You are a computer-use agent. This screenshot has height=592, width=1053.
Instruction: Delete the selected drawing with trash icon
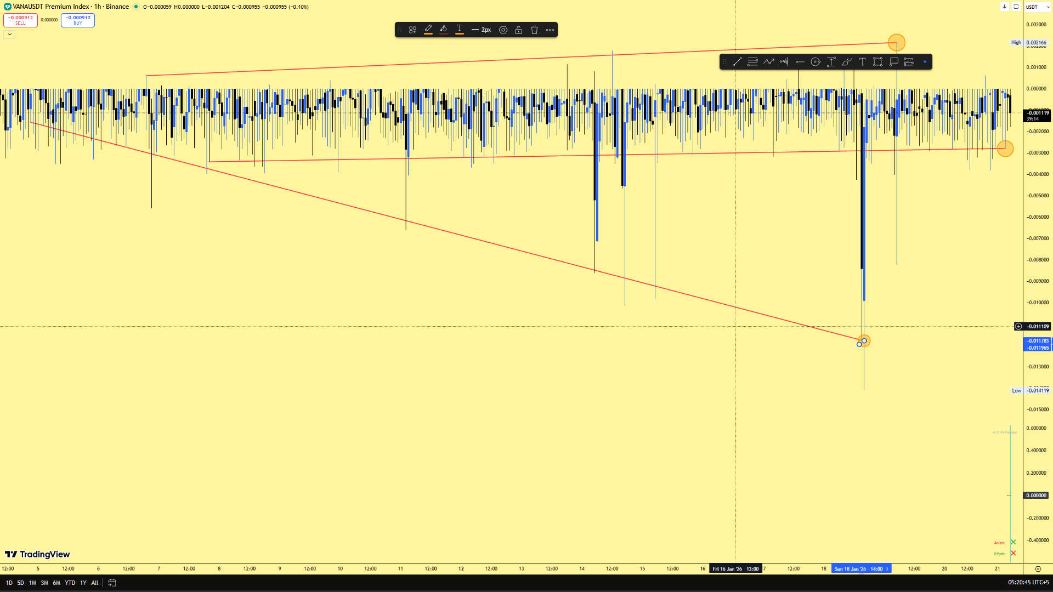click(534, 30)
